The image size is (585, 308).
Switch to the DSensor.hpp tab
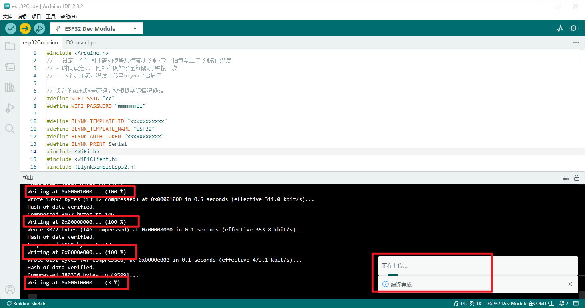(x=81, y=43)
